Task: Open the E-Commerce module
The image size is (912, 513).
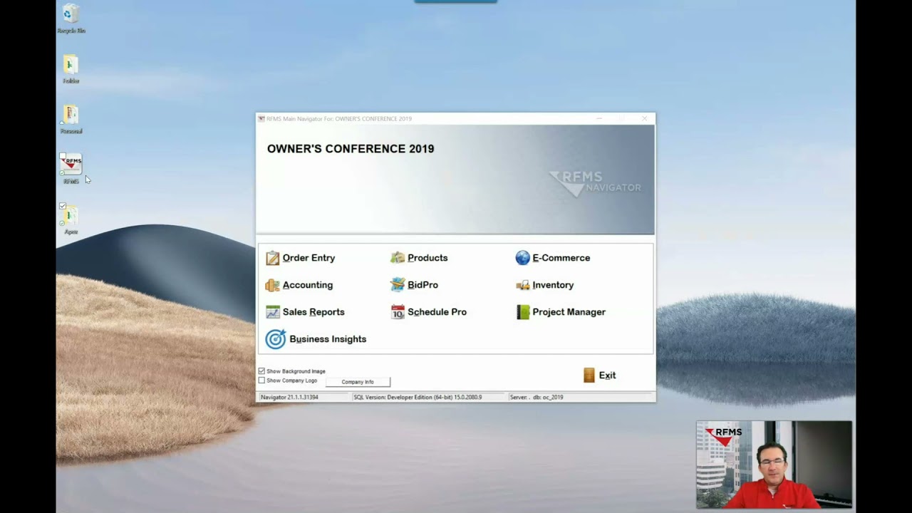Action: 553,258
